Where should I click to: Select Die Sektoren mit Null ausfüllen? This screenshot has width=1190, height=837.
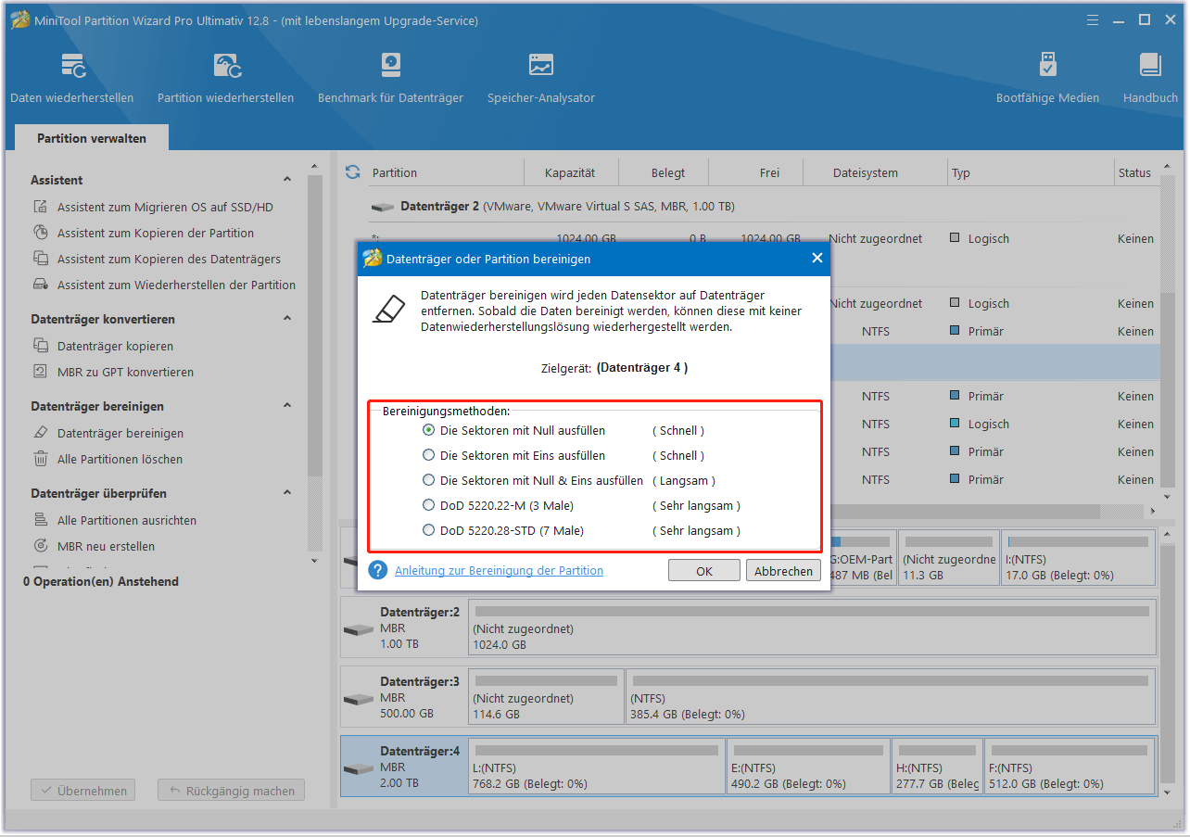click(428, 430)
